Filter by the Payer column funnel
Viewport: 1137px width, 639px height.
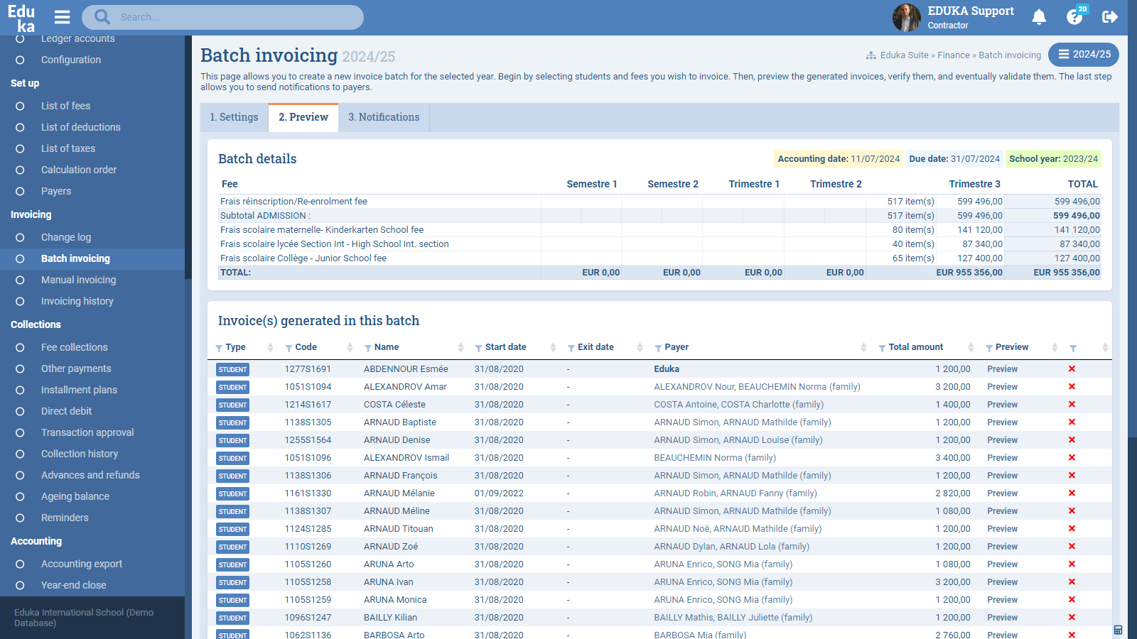point(658,348)
